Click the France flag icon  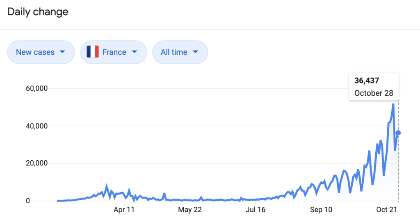point(93,52)
